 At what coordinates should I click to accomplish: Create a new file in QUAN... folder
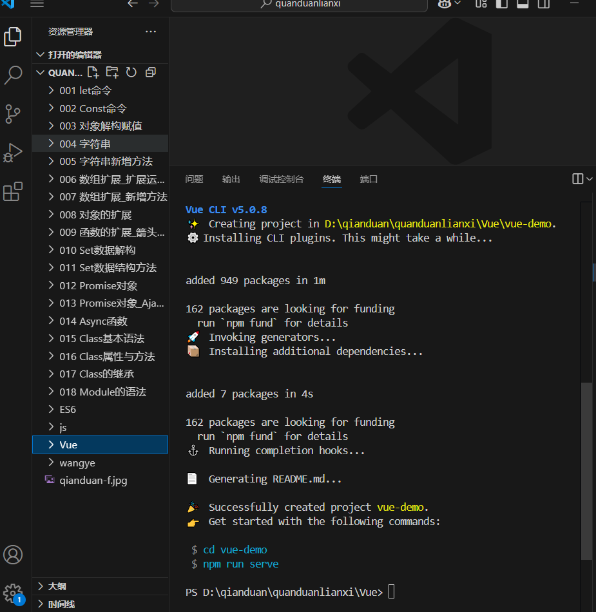point(93,72)
